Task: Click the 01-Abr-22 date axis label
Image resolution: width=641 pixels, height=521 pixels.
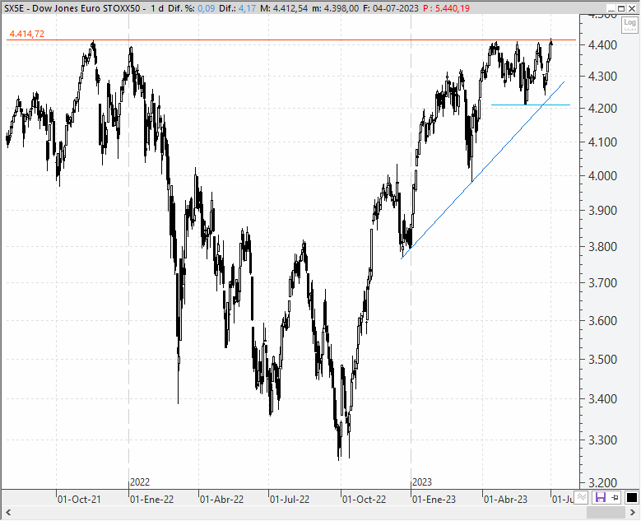Action: click(222, 500)
